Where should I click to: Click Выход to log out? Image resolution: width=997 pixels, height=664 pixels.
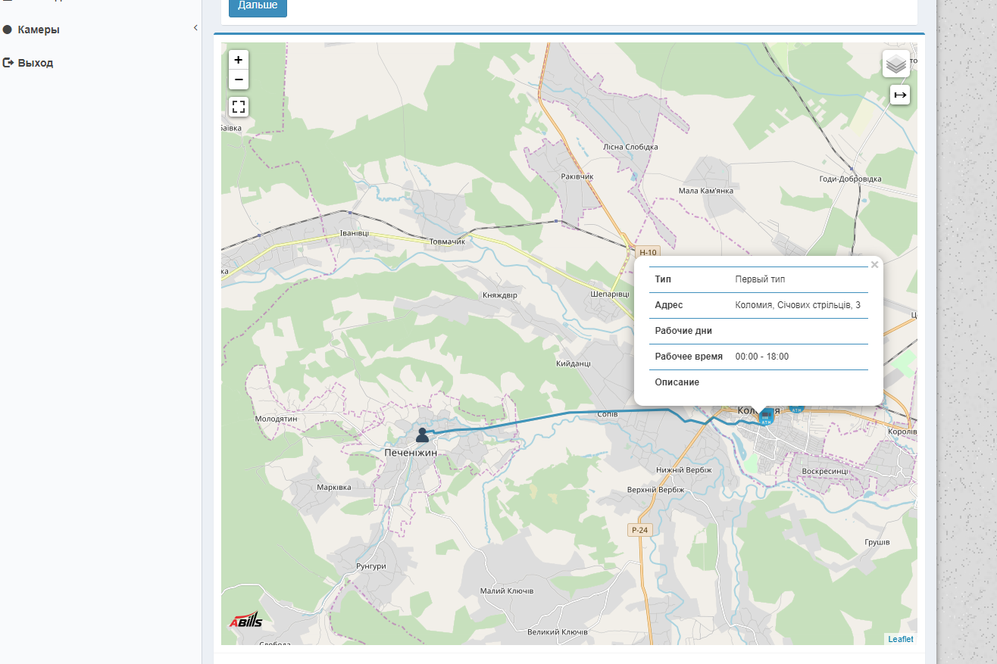(35, 63)
